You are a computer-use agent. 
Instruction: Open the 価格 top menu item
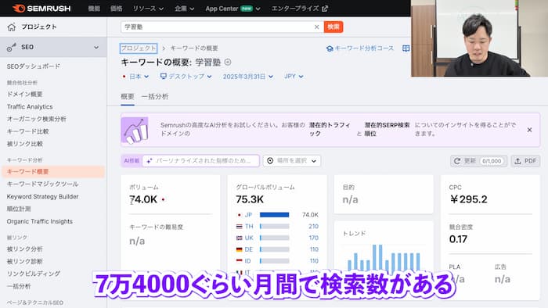click(117, 9)
